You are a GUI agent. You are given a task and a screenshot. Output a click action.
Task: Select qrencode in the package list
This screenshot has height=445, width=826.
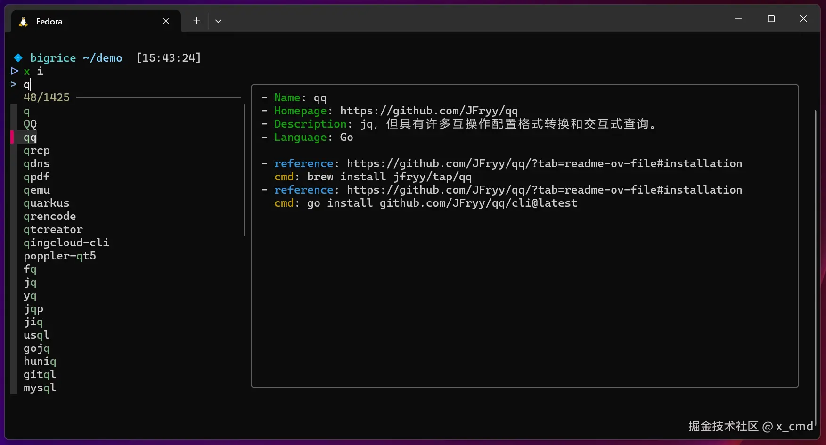(50, 217)
